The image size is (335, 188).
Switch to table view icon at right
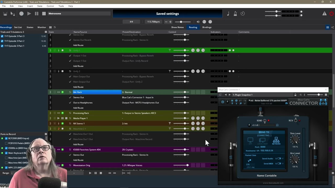[x=327, y=27]
